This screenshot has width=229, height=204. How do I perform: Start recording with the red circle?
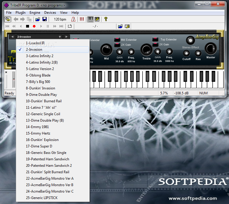34,26
